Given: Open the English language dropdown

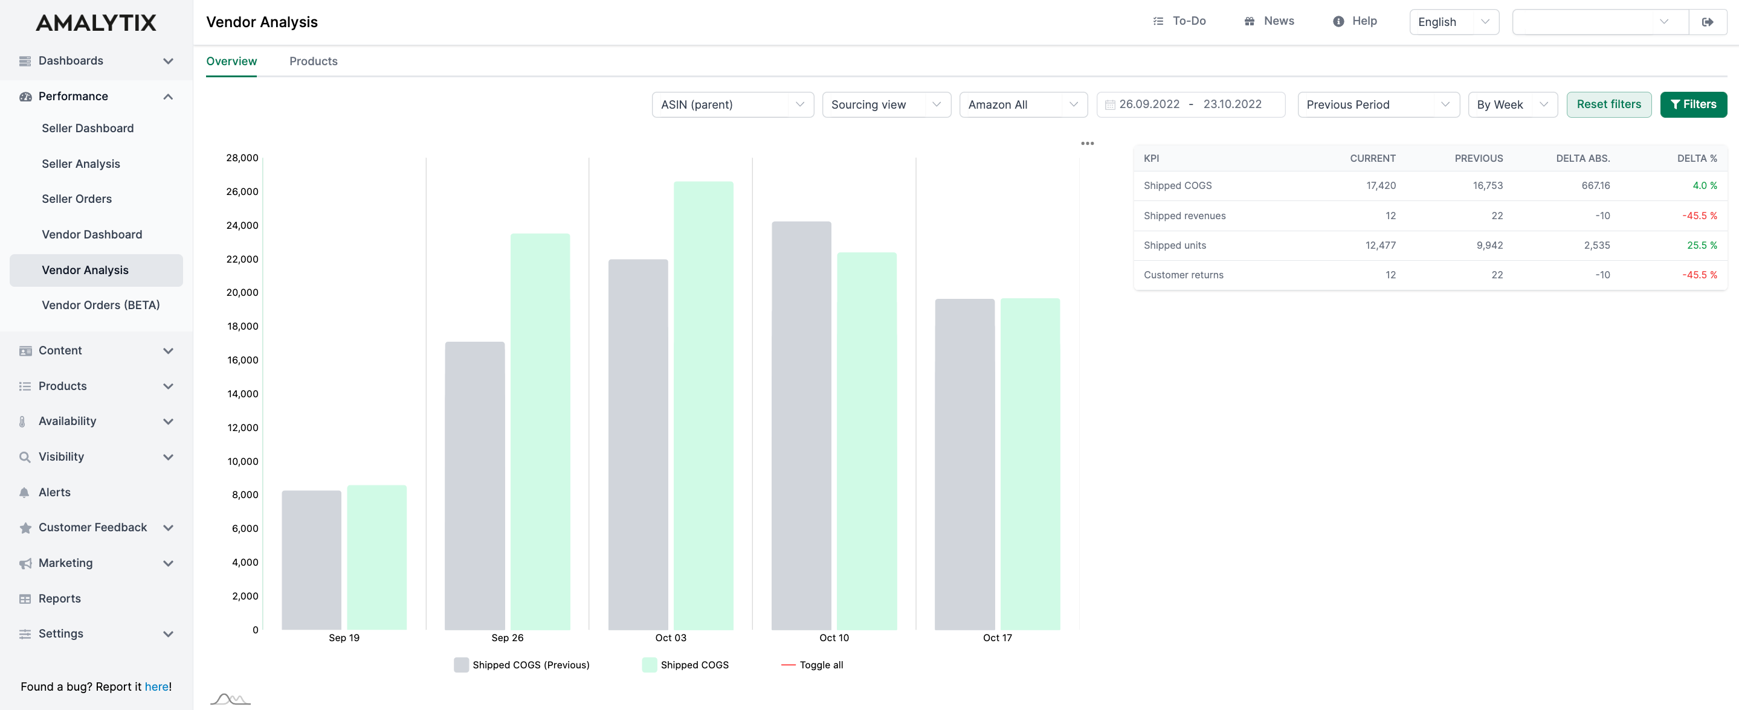Looking at the screenshot, I should point(1453,22).
